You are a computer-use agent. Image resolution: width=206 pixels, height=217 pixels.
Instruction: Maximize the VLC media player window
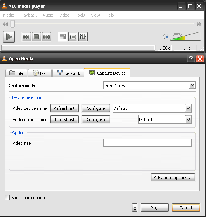(x=190, y=6)
